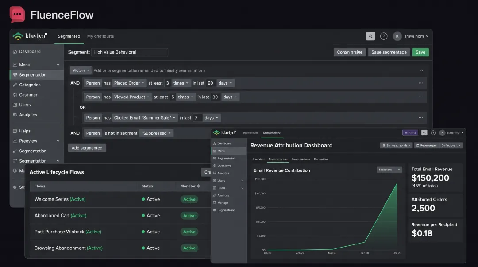Open Categories via its pencil icon

click(x=15, y=85)
